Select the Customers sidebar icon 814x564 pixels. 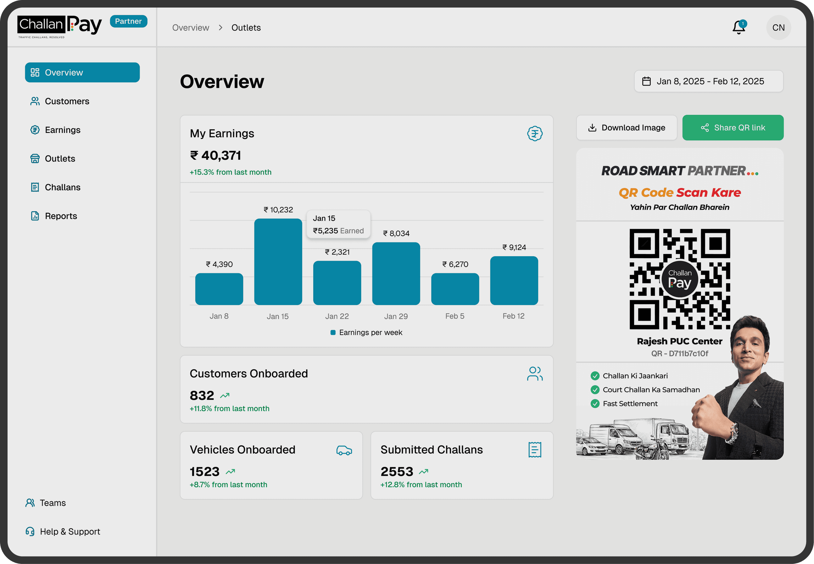(x=35, y=101)
